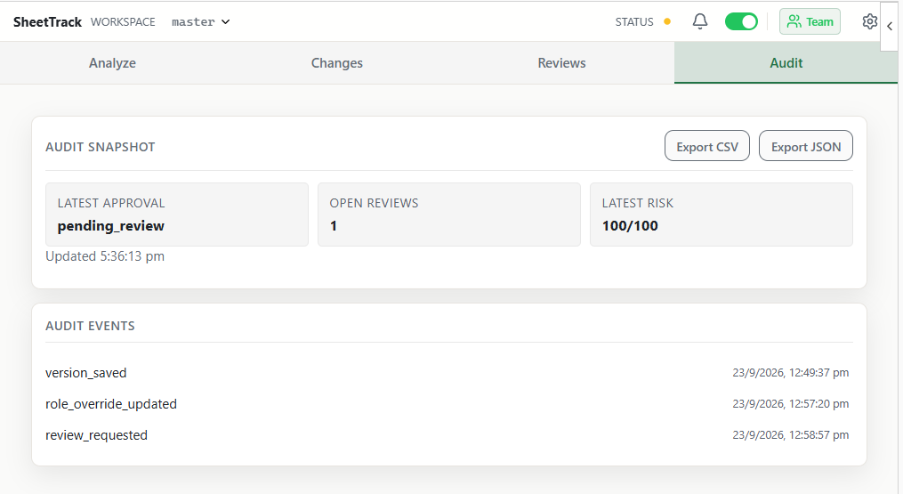Open the master branch dropdown
The height and width of the screenshot is (494, 903).
click(x=200, y=22)
